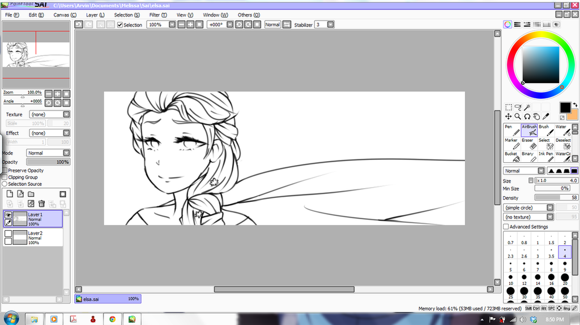Enable Clipping Group checkbox
Image resolution: width=580 pixels, height=325 pixels.
pyautogui.click(x=5, y=177)
